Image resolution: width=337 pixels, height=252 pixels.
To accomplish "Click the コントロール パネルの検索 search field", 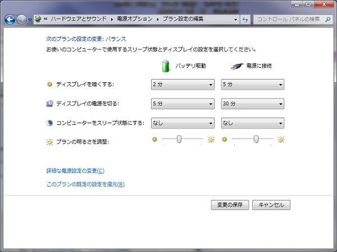I will (x=293, y=19).
